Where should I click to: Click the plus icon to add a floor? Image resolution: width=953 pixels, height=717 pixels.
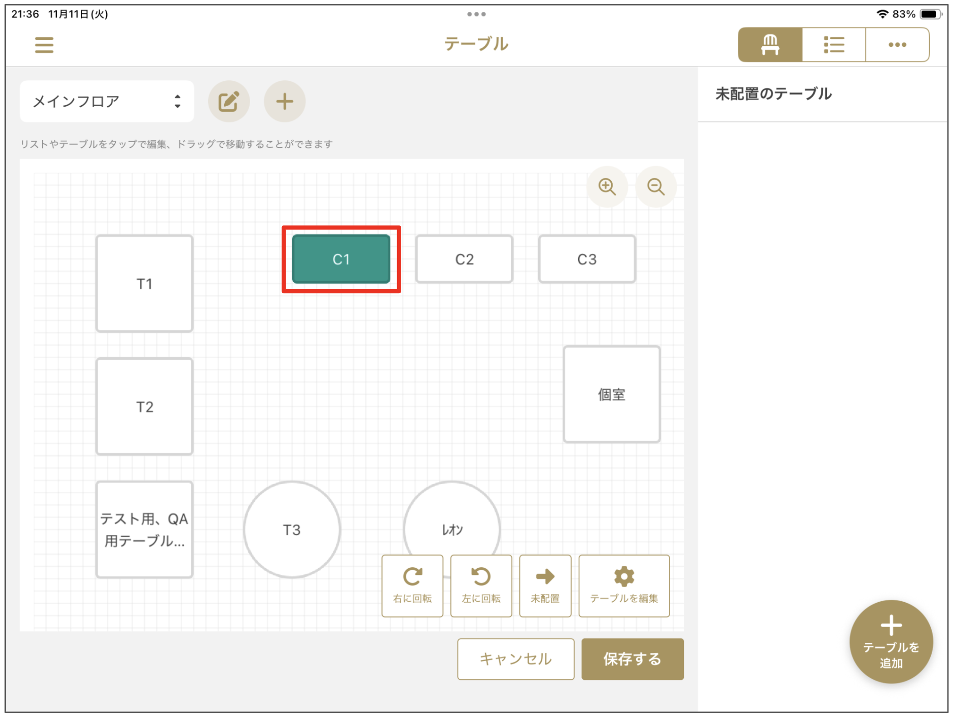click(285, 101)
